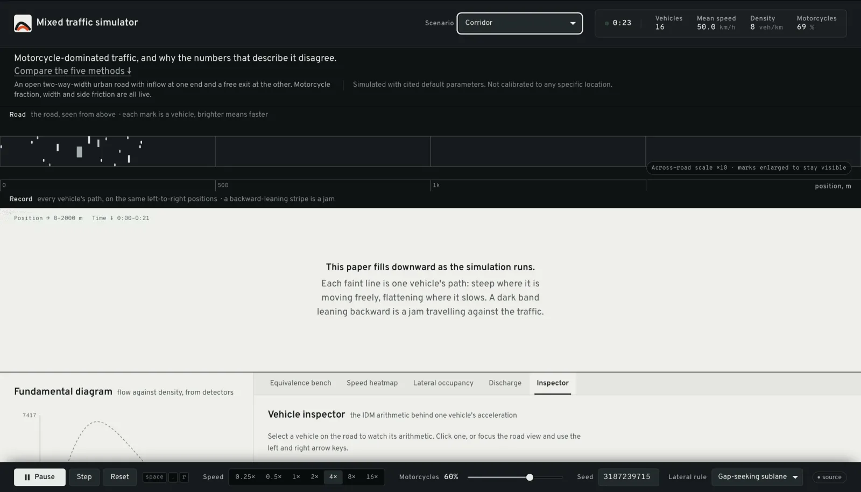Reset the simulation
Screen dimensions: 861x492
tap(120, 477)
